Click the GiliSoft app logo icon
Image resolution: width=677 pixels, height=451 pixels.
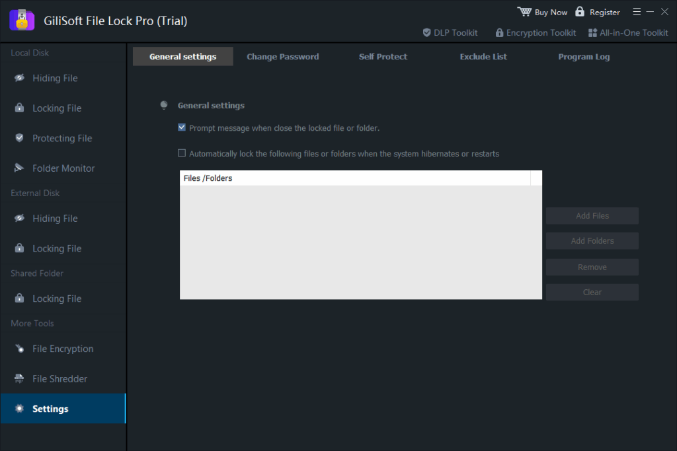pos(22,20)
